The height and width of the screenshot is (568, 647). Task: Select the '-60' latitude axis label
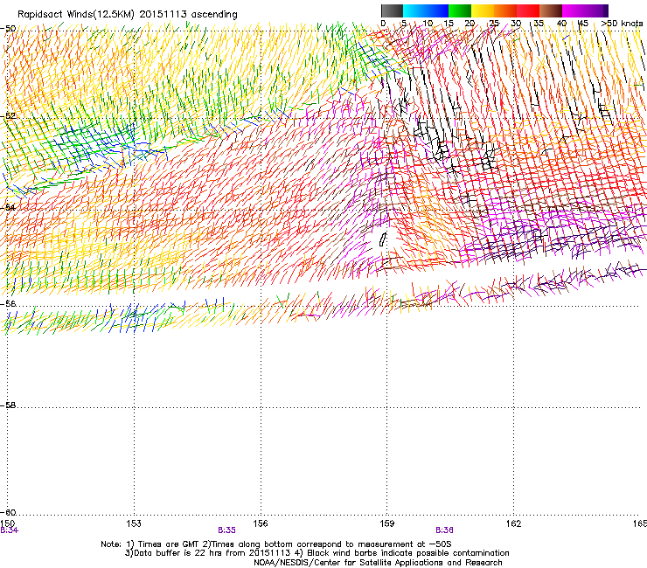pos(8,513)
